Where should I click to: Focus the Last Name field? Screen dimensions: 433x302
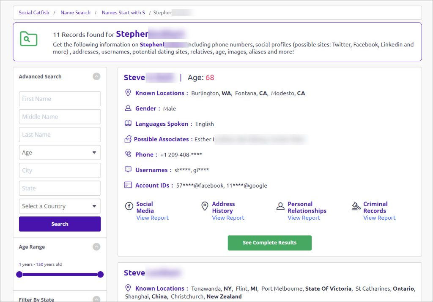point(60,135)
